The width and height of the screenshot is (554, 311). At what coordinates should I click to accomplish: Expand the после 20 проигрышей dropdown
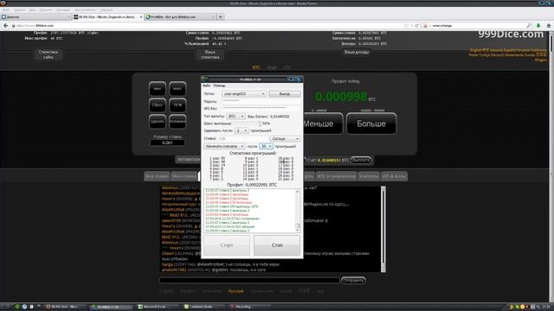tap(266, 146)
